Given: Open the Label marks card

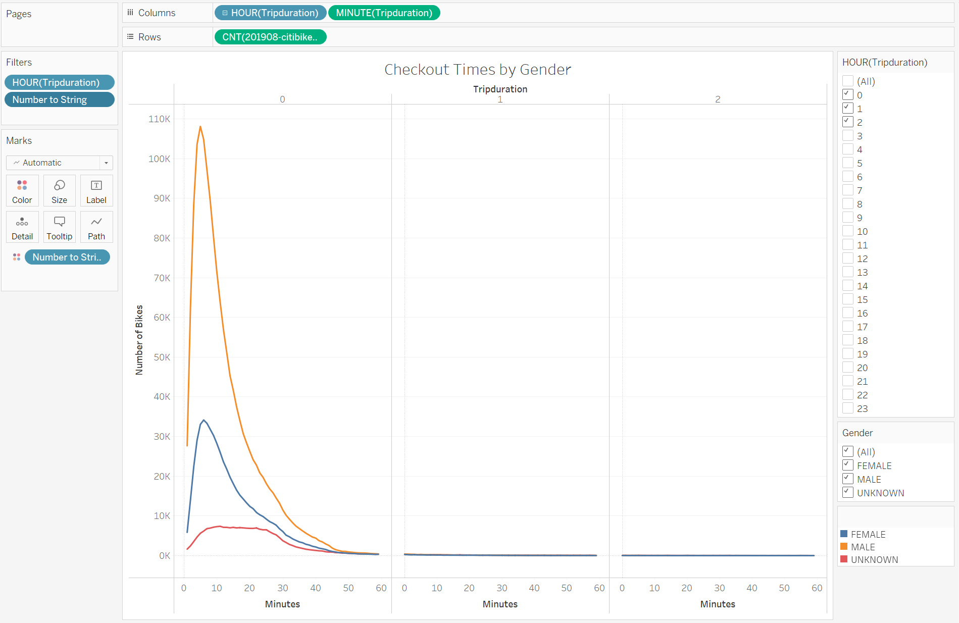Looking at the screenshot, I should [96, 191].
